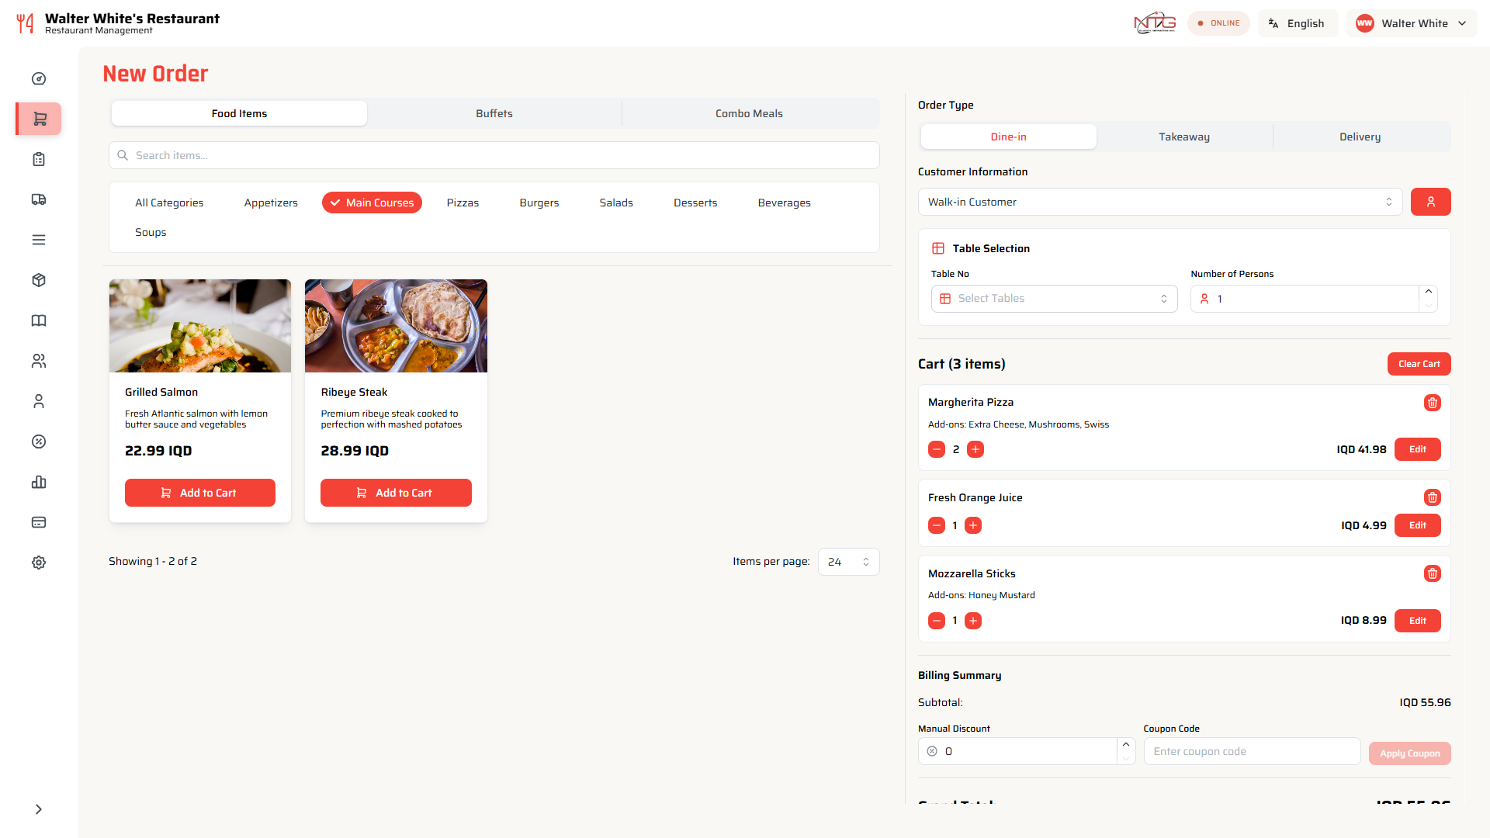Viewport: 1490px width, 838px height.
Task: Select the Soups category filter
Action: [x=151, y=232]
